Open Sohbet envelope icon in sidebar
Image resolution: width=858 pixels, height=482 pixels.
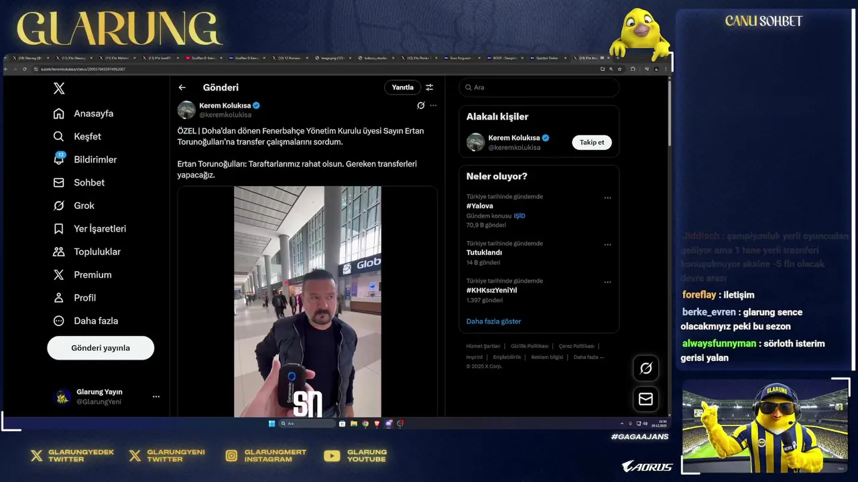coord(59,183)
